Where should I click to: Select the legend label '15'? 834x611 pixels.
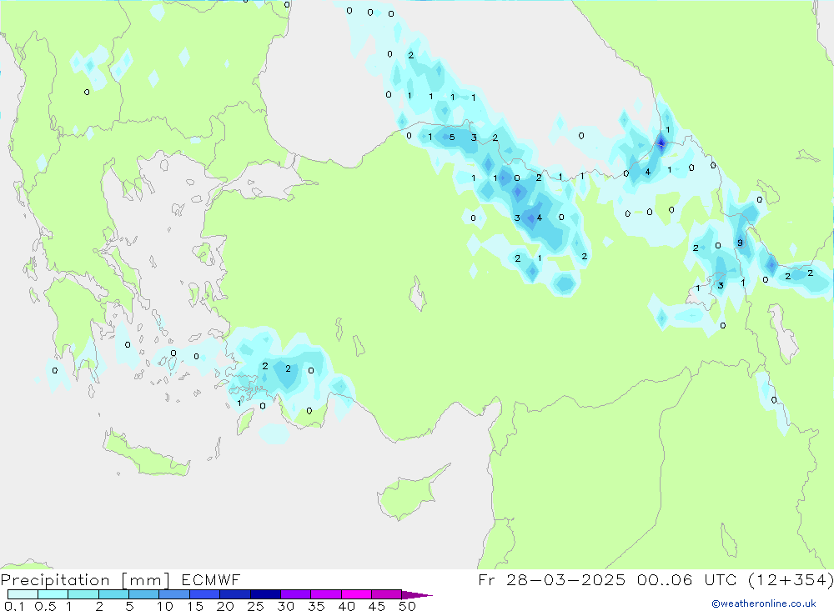[x=195, y=606]
